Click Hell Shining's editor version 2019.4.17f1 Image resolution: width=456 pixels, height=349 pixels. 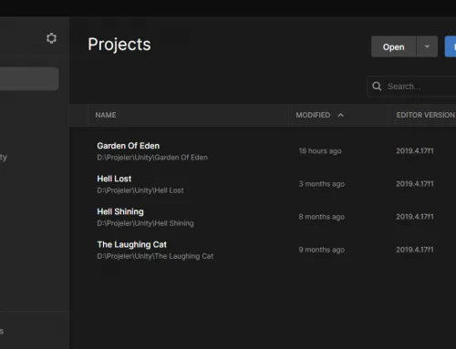[x=415, y=217]
